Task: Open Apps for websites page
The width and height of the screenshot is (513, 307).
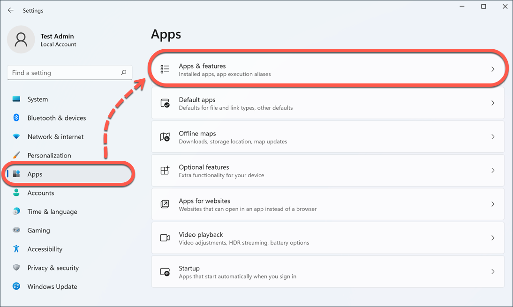Action: point(328,204)
